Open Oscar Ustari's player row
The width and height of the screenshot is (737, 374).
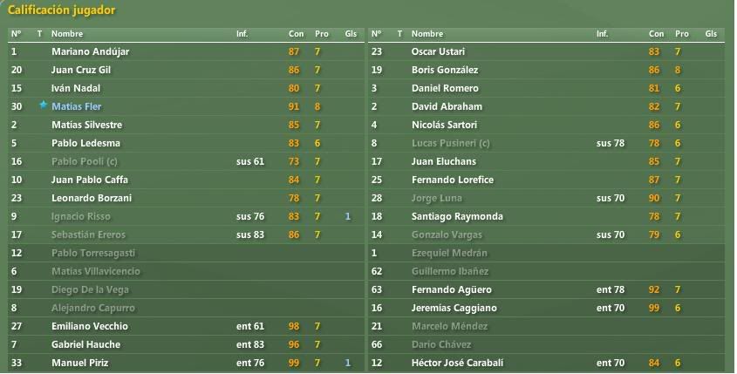[546, 51]
